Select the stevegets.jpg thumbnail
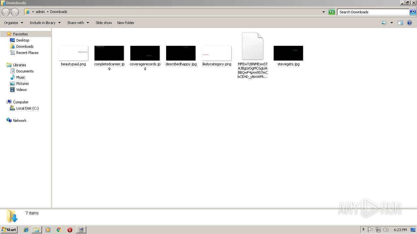Viewport: 417px width, 234px height. pos(288,53)
